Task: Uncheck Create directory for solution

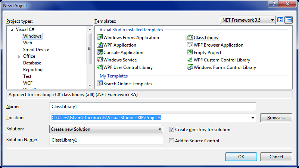Action: coord(171,130)
